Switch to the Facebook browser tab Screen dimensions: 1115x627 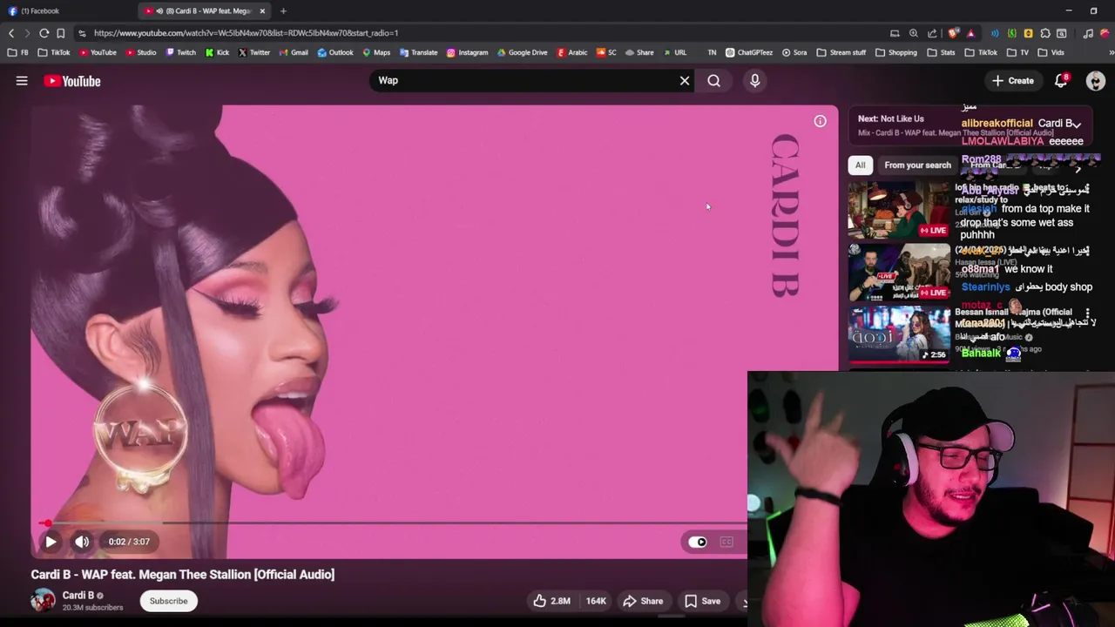(x=68, y=10)
